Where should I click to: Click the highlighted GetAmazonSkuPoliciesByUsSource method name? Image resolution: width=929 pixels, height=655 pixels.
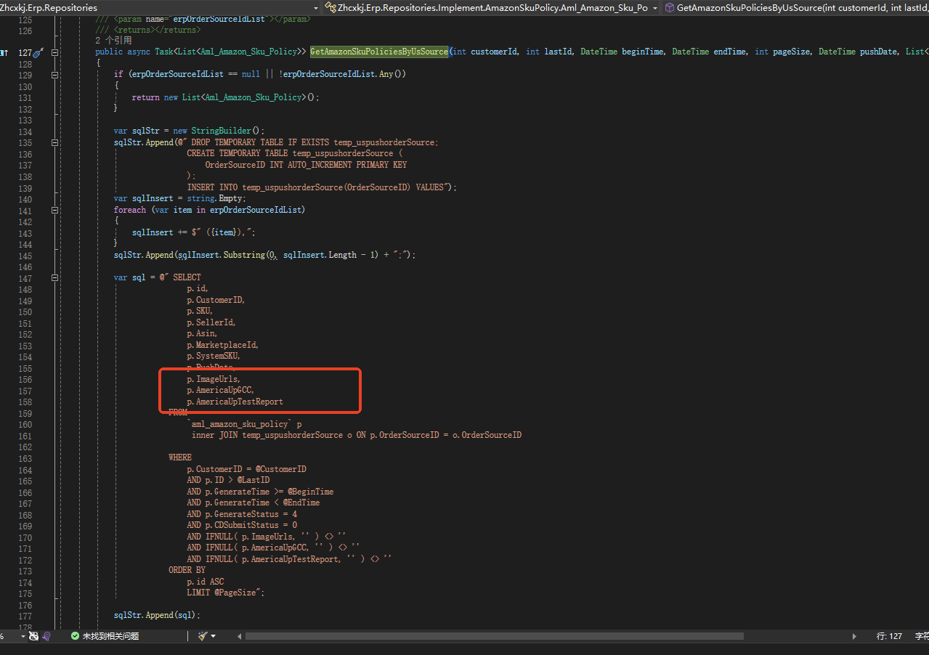[379, 52]
